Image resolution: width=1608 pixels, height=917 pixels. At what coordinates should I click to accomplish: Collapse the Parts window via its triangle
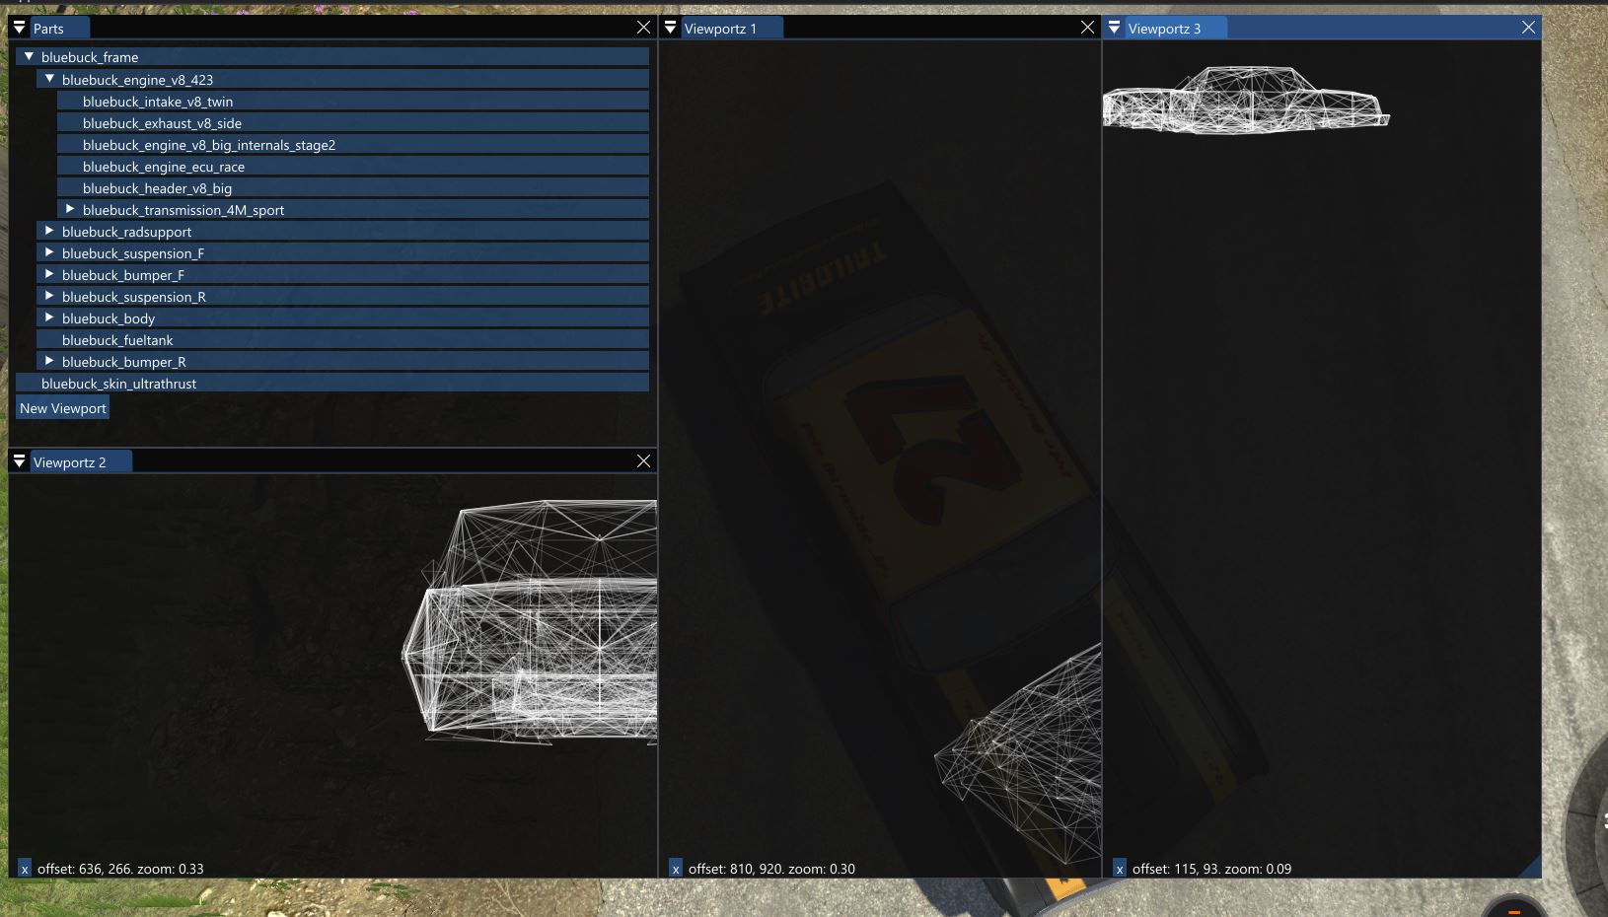tap(19, 28)
